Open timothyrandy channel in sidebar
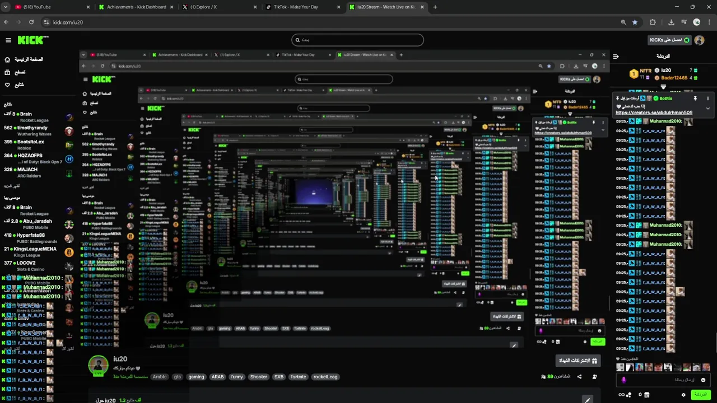Viewport: 717px width, 403px height. 38,131
